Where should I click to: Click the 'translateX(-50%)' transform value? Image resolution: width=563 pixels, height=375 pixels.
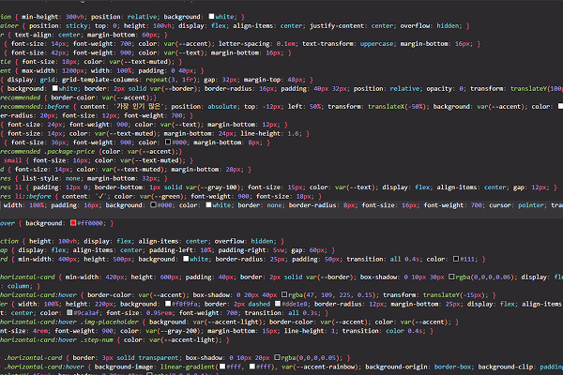coord(397,107)
